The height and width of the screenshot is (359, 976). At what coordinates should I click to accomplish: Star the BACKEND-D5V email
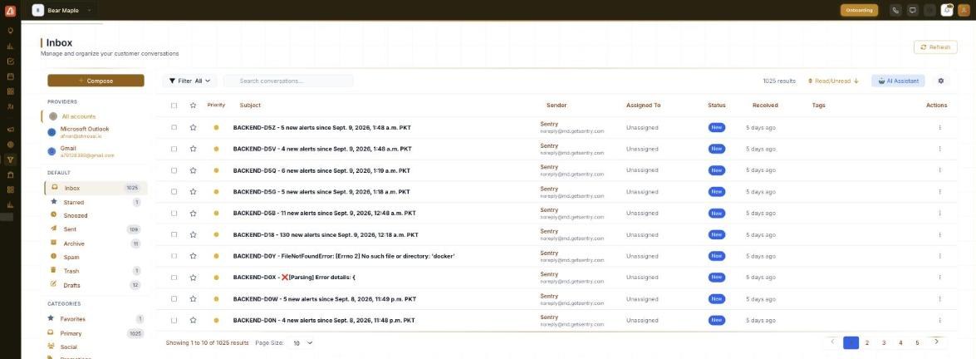(193, 149)
